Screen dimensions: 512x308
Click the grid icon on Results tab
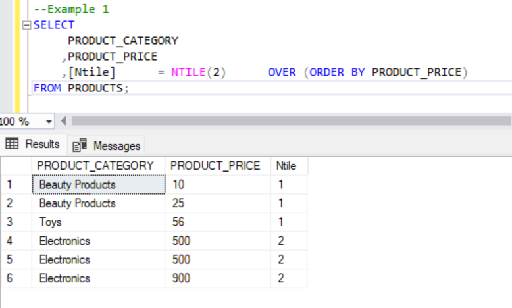click(x=13, y=144)
